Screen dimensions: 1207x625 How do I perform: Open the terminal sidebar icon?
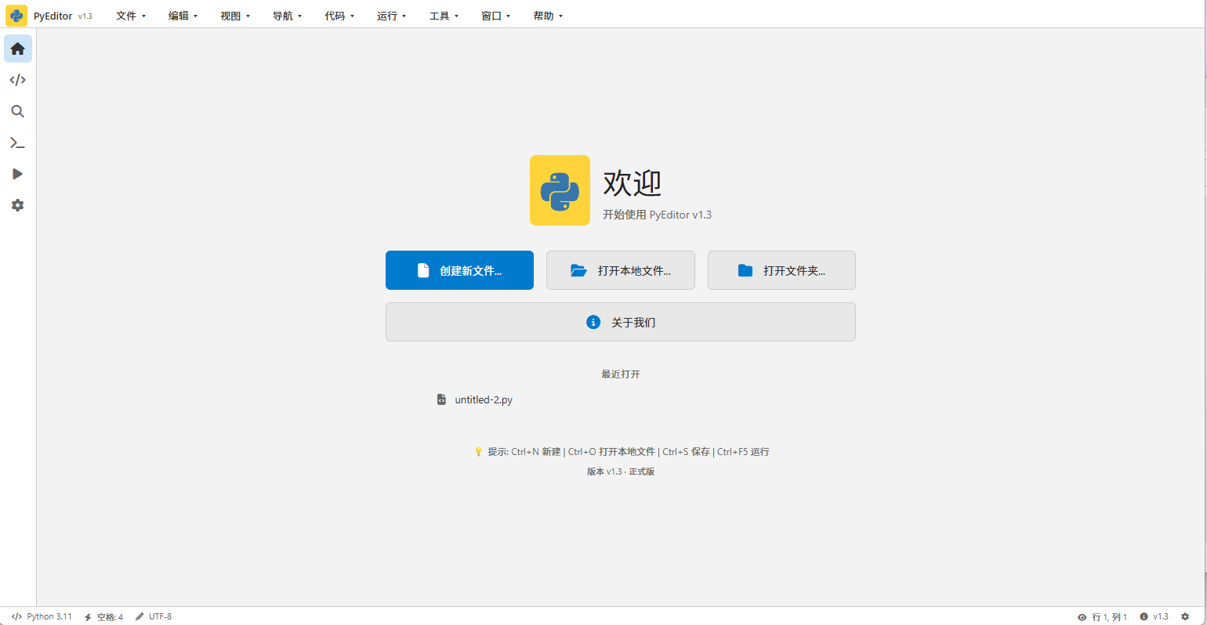click(x=17, y=143)
